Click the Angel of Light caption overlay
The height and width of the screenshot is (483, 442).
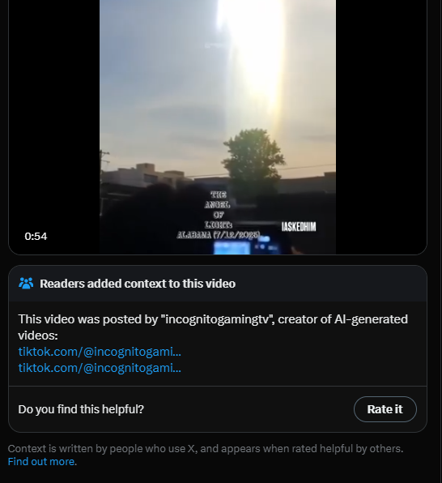coord(218,209)
